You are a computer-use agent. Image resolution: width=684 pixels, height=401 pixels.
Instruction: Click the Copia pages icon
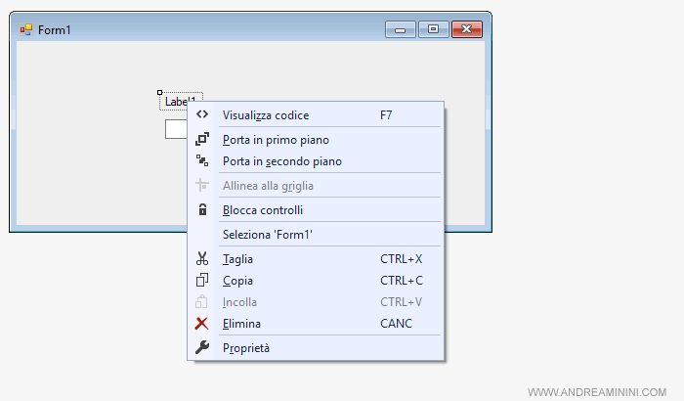pyautogui.click(x=202, y=281)
